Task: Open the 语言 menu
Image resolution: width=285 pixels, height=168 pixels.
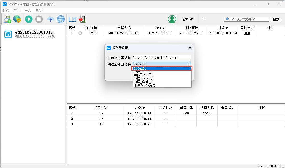Action: pyautogui.click(x=28, y=11)
